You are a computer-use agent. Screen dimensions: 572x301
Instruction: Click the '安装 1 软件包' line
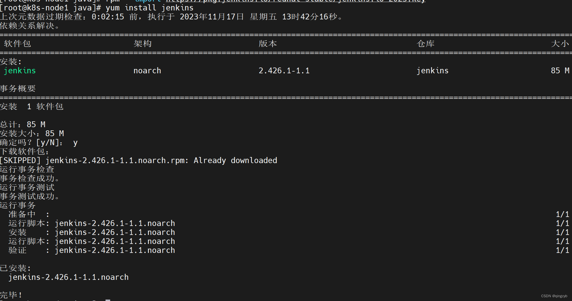pos(32,107)
